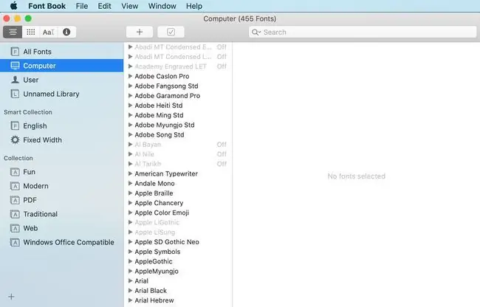Switch to the grid view icon
This screenshot has width=480, height=307.
(30, 32)
